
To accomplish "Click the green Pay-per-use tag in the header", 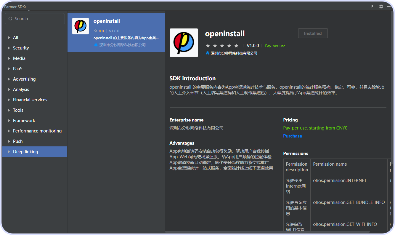I will click(275, 46).
